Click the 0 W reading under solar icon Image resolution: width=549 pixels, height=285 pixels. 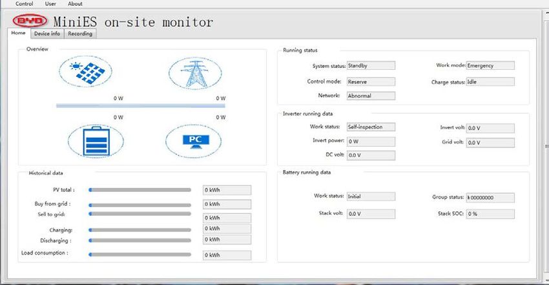[x=118, y=98]
